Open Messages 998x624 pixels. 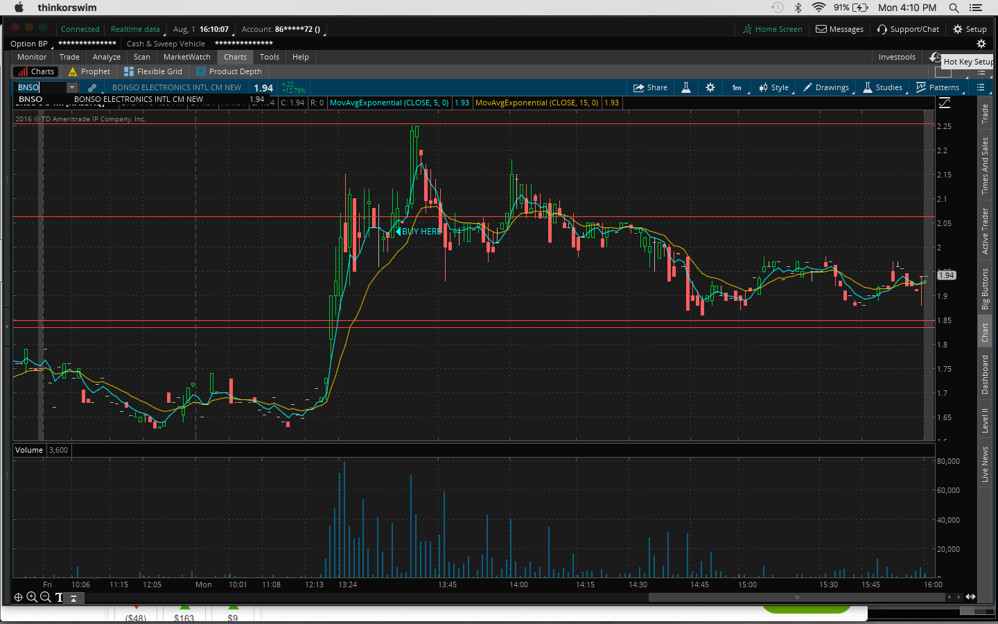(x=839, y=29)
